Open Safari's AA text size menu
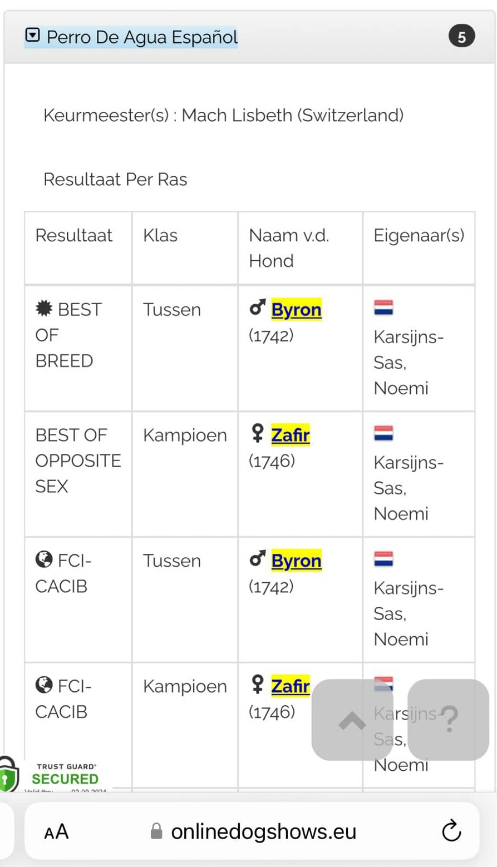497x867 pixels. 56,832
